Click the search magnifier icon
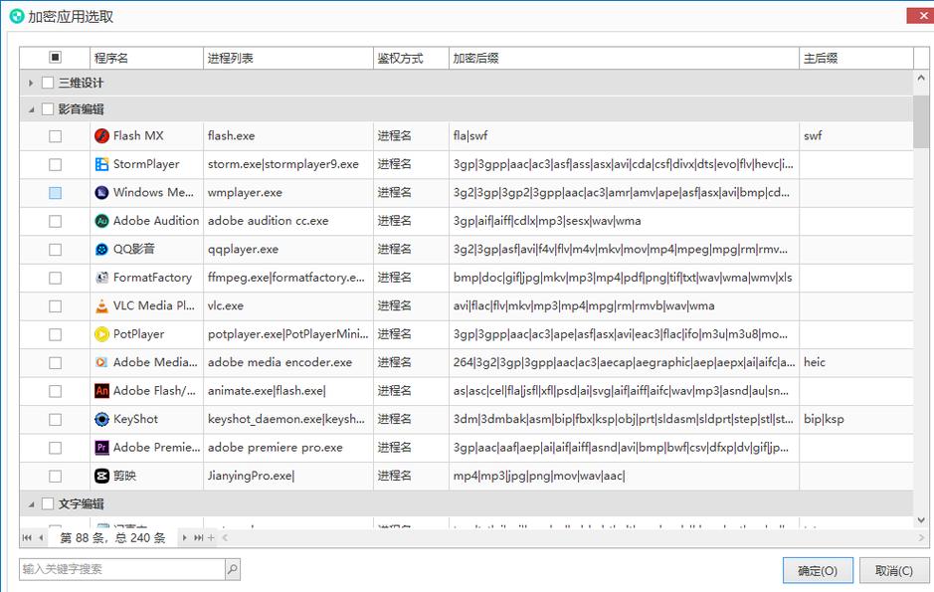 tap(232, 570)
